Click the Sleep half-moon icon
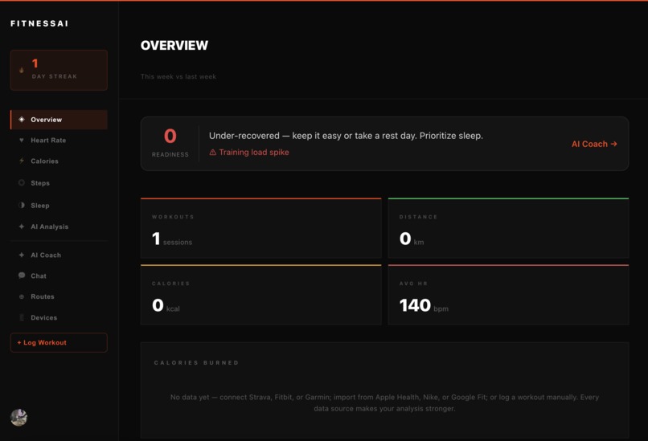 [x=22, y=205]
